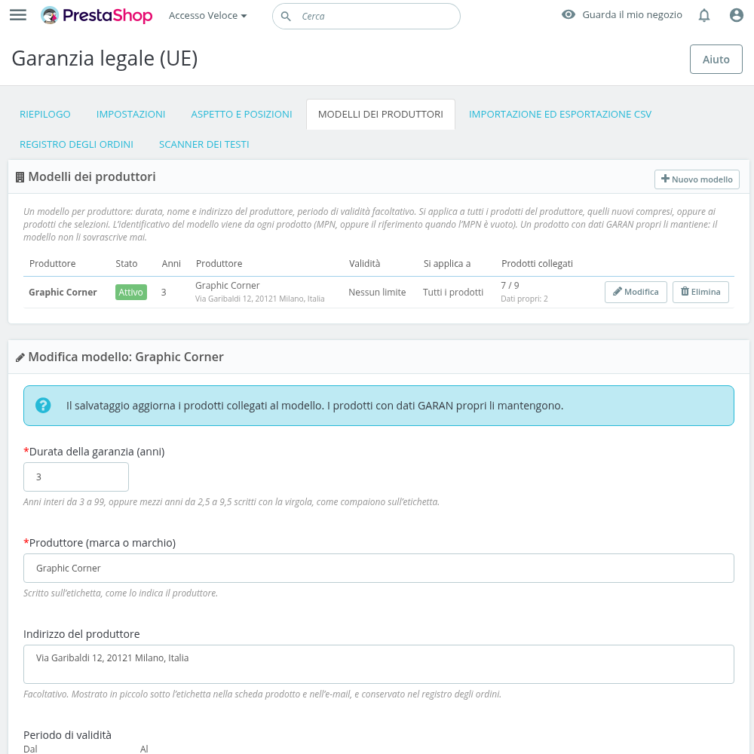Click the Durata della garanzia years field
The width and height of the screenshot is (754, 754).
coord(76,477)
